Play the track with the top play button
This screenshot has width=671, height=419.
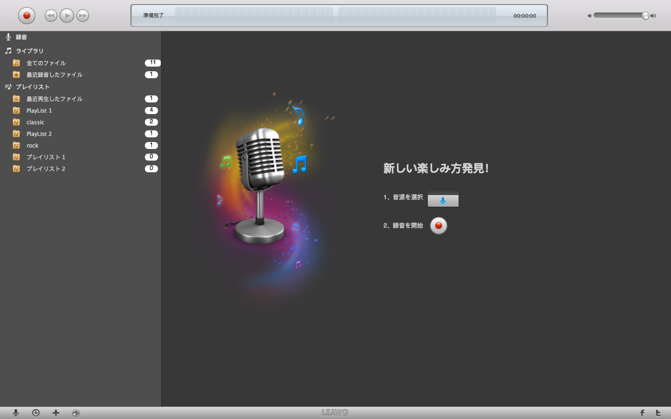67,15
